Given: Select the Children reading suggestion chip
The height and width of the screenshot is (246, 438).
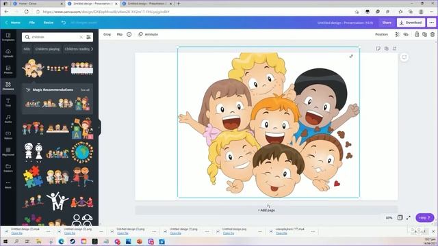Looking at the screenshot, I should [x=77, y=49].
